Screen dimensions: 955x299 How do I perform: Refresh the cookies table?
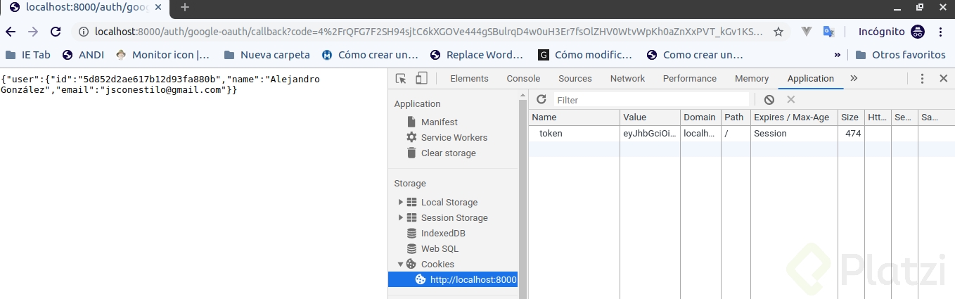(x=541, y=100)
